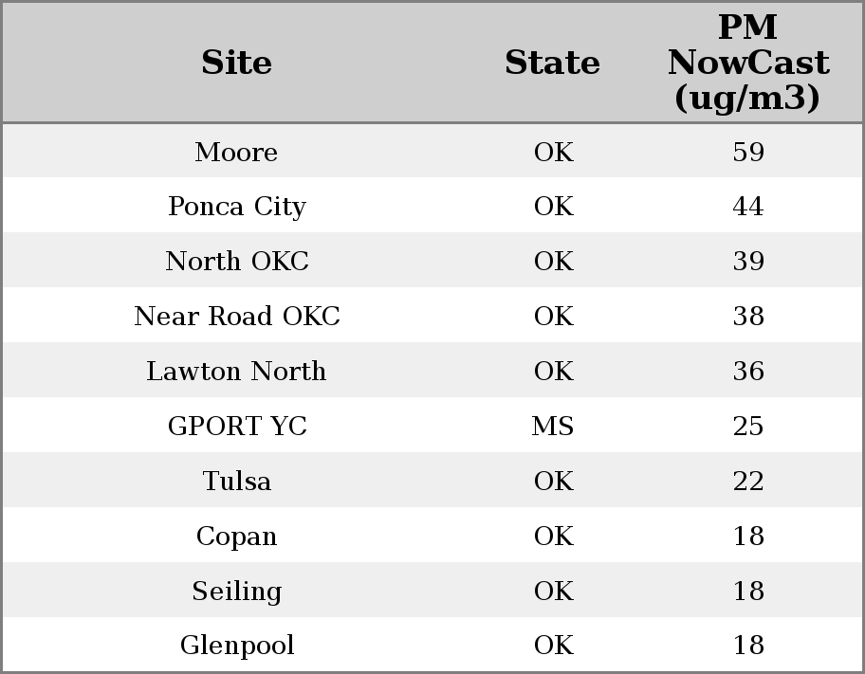Screen dimensions: 865x674
Task: Click the Near Road OKC row
Action: [236, 317]
